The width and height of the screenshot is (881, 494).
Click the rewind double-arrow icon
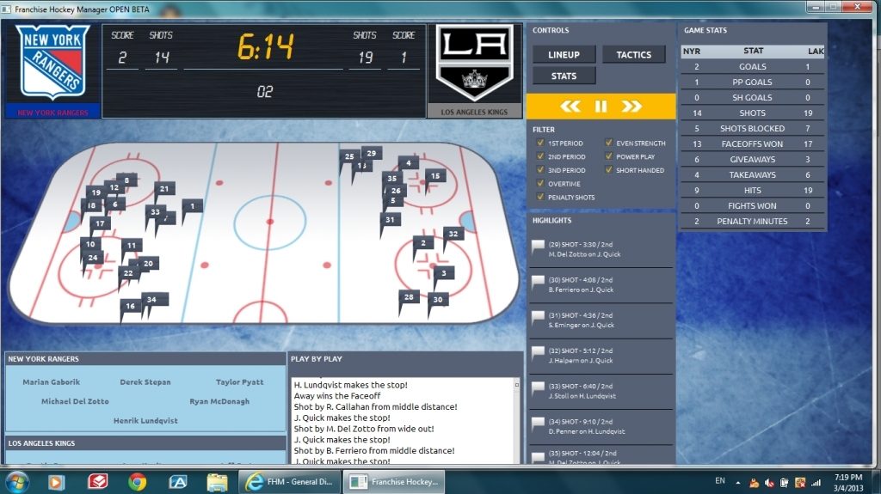[x=570, y=107]
